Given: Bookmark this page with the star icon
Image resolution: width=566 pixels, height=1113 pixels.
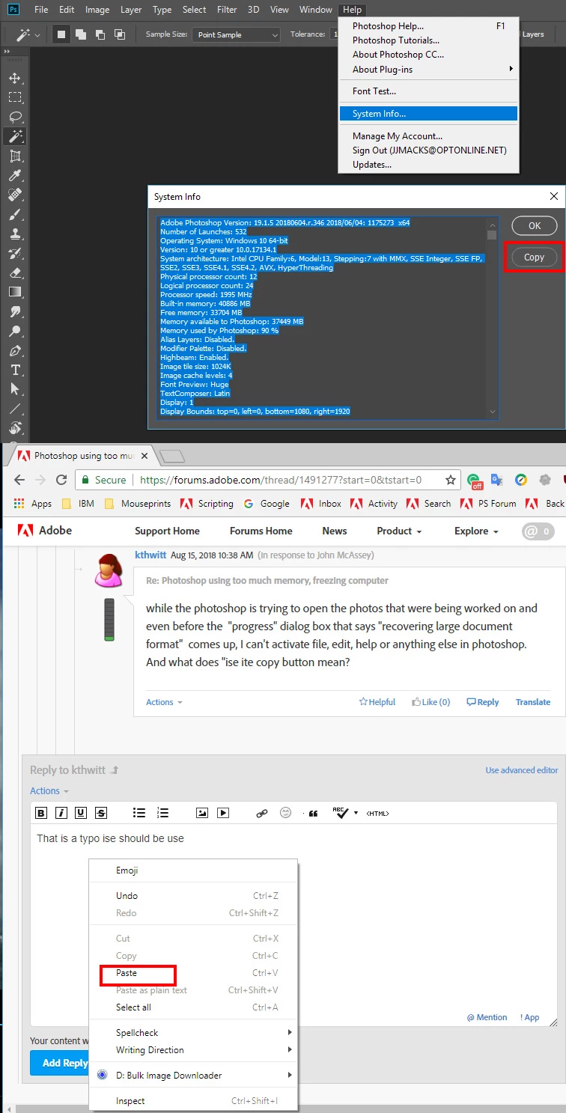Looking at the screenshot, I should [451, 480].
